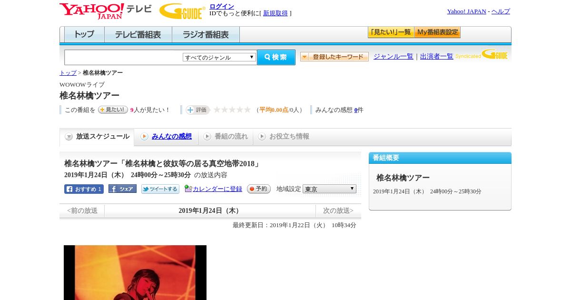571x300 pixels.
Task: Click the 評価 plus button
Action: (x=197, y=110)
